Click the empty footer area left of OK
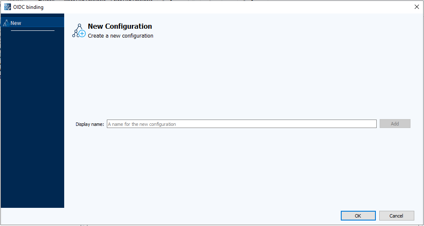 [203, 216]
